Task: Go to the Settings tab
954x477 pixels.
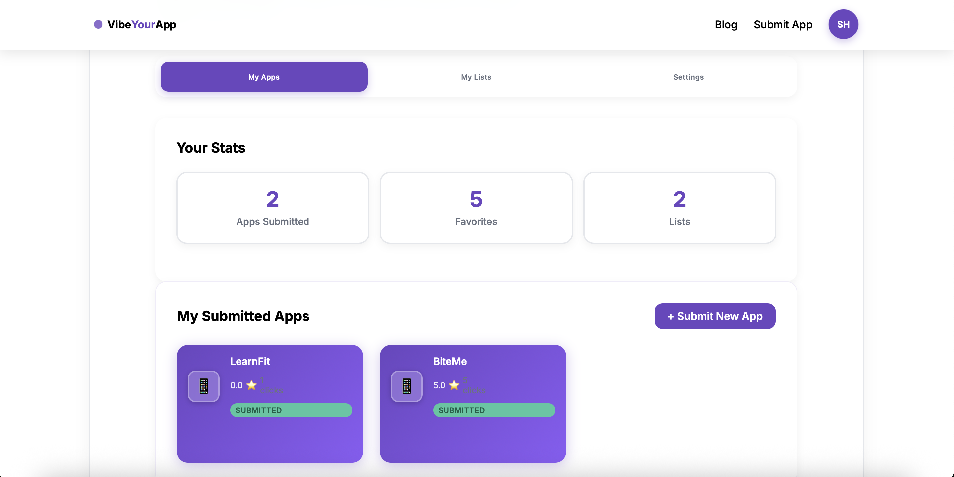Action: click(x=688, y=77)
